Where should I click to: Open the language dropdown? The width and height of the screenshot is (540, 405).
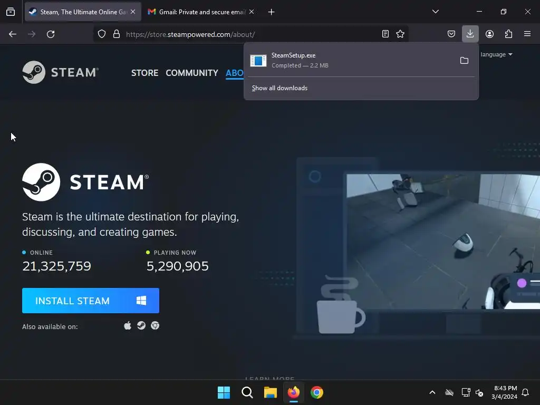pos(496,54)
